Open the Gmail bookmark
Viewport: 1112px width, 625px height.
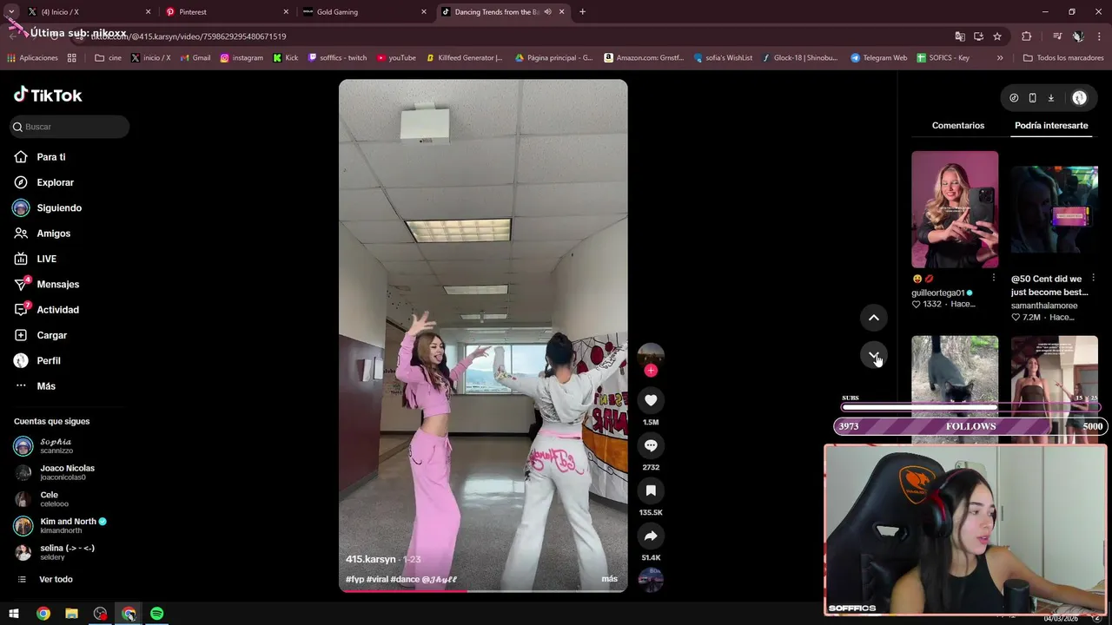coord(194,58)
